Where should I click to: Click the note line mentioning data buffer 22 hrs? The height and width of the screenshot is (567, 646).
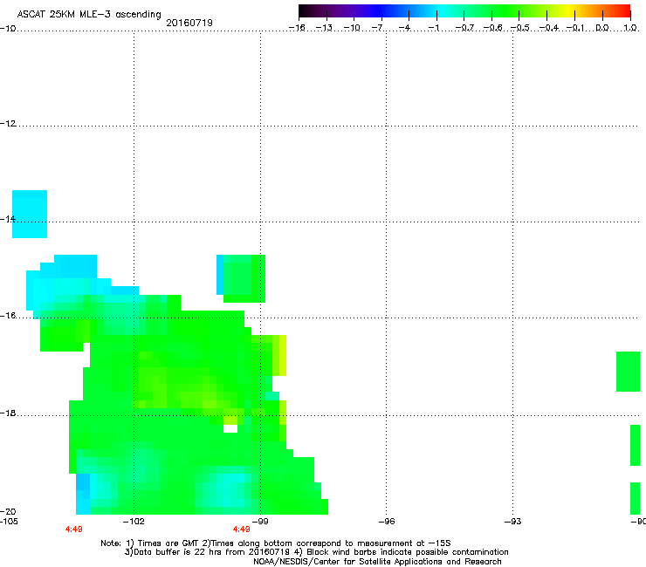pyautogui.click(x=316, y=552)
